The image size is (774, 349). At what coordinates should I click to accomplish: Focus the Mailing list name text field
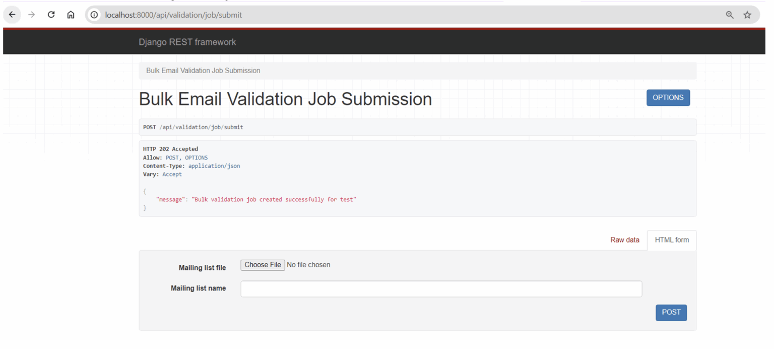(441, 289)
